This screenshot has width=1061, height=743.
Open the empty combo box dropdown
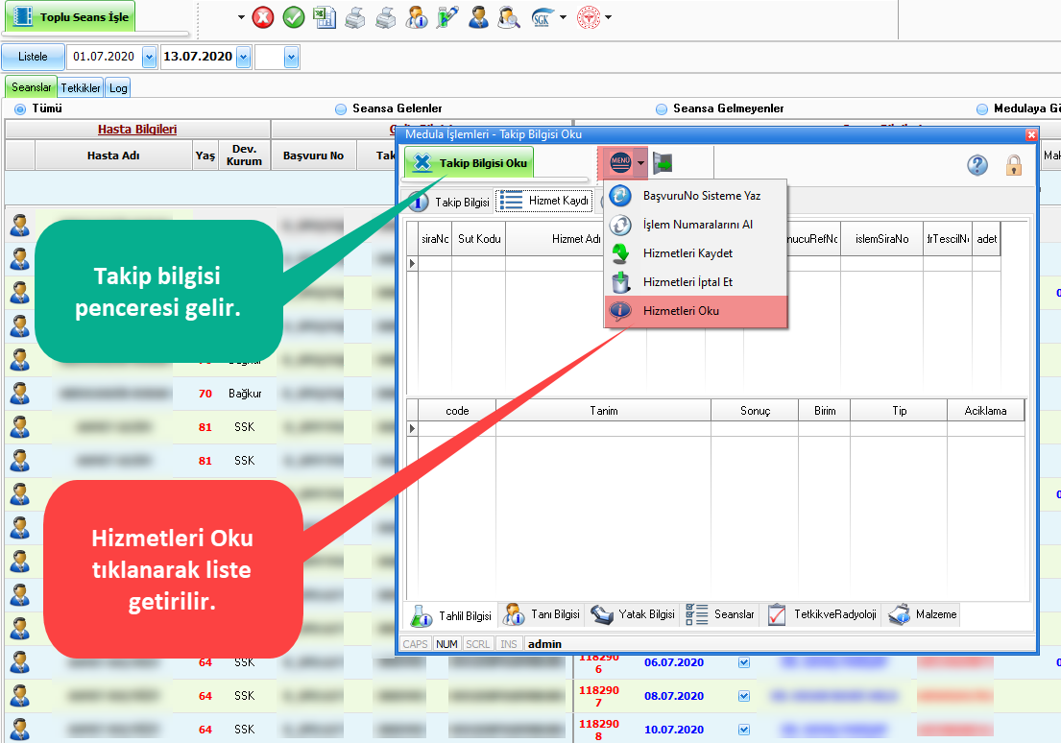click(292, 58)
